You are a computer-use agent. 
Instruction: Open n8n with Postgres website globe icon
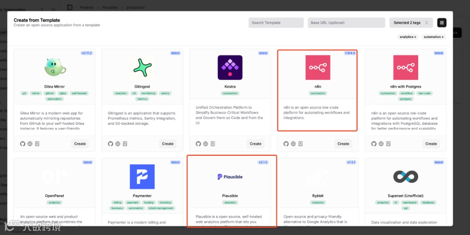(x=381, y=144)
